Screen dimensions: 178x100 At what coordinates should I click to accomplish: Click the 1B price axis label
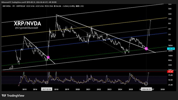(169, 40)
